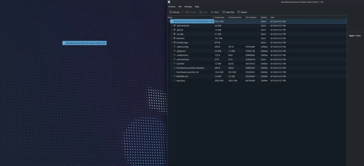Expand the .github folder

[172, 30]
